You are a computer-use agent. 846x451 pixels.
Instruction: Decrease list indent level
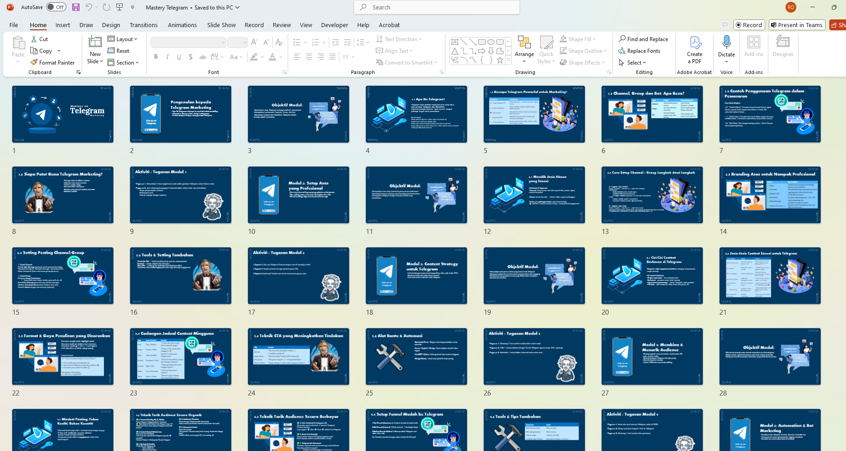pos(336,42)
